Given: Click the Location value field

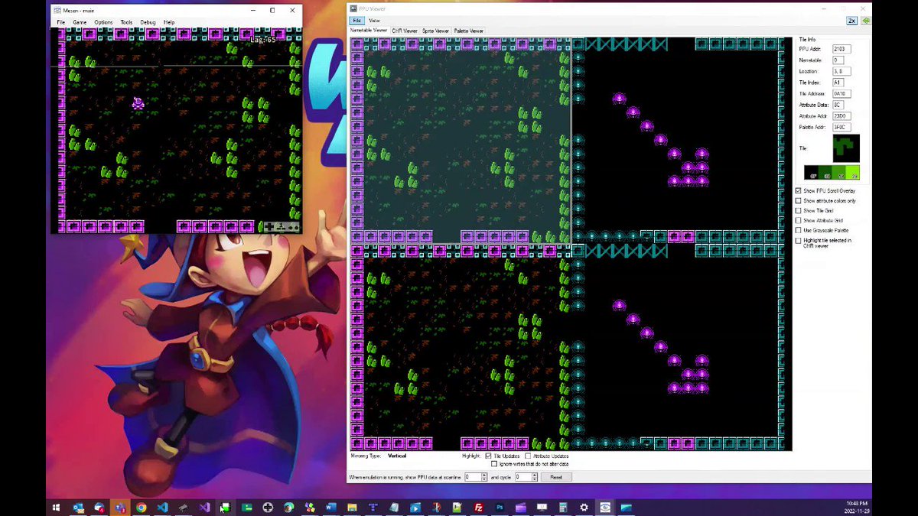Looking at the screenshot, I should (841, 71).
